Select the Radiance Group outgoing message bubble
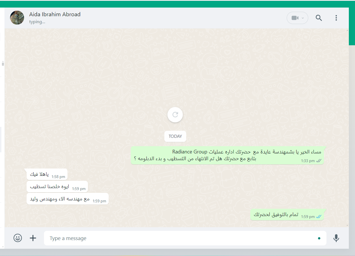 coord(227,155)
